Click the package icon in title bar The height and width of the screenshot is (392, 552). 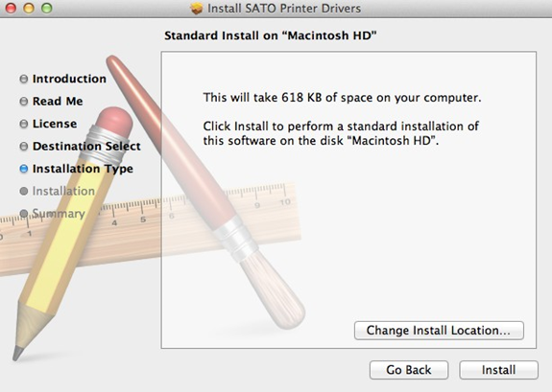pos(197,8)
